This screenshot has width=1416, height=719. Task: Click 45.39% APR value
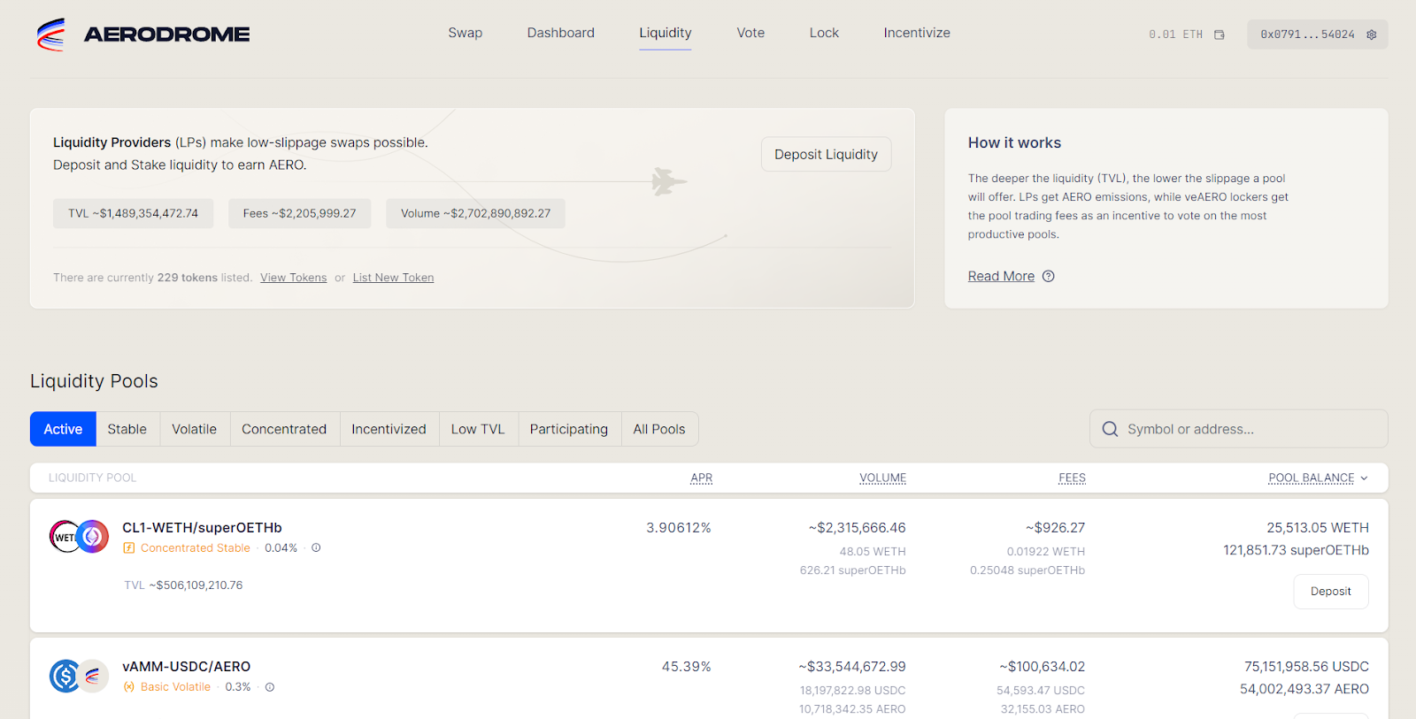(x=687, y=667)
